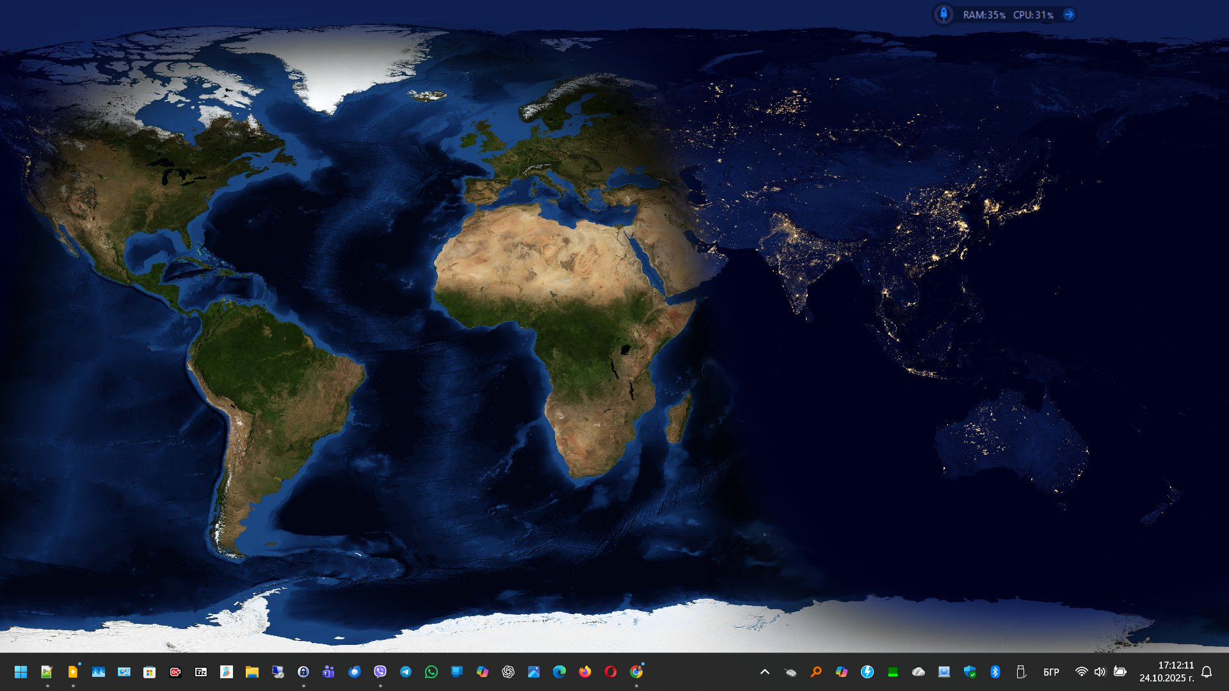The width and height of the screenshot is (1229, 691).
Task: Open Opera browser icon
Action: [x=611, y=672]
